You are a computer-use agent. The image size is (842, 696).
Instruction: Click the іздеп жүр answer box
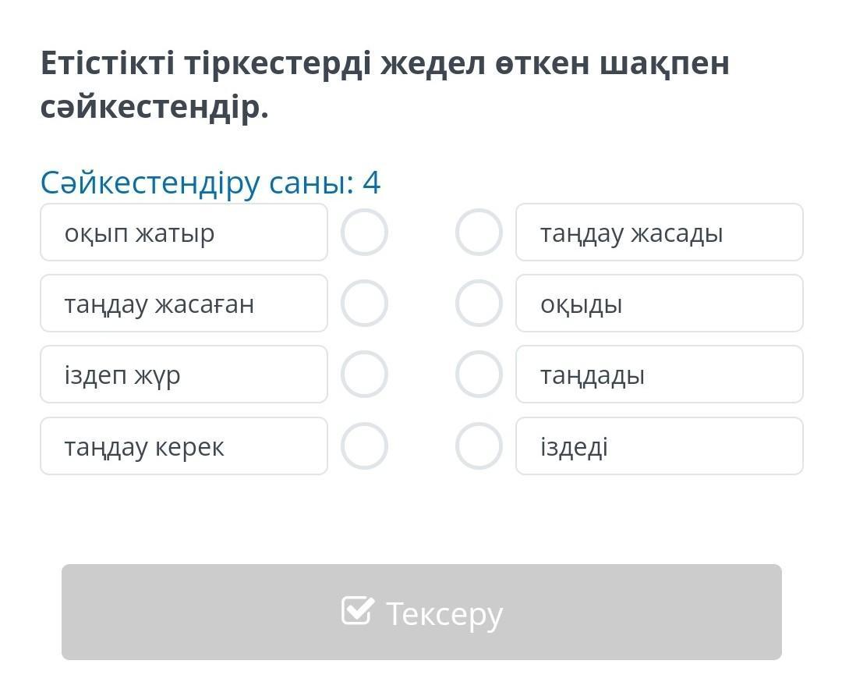pyautogui.click(x=184, y=375)
